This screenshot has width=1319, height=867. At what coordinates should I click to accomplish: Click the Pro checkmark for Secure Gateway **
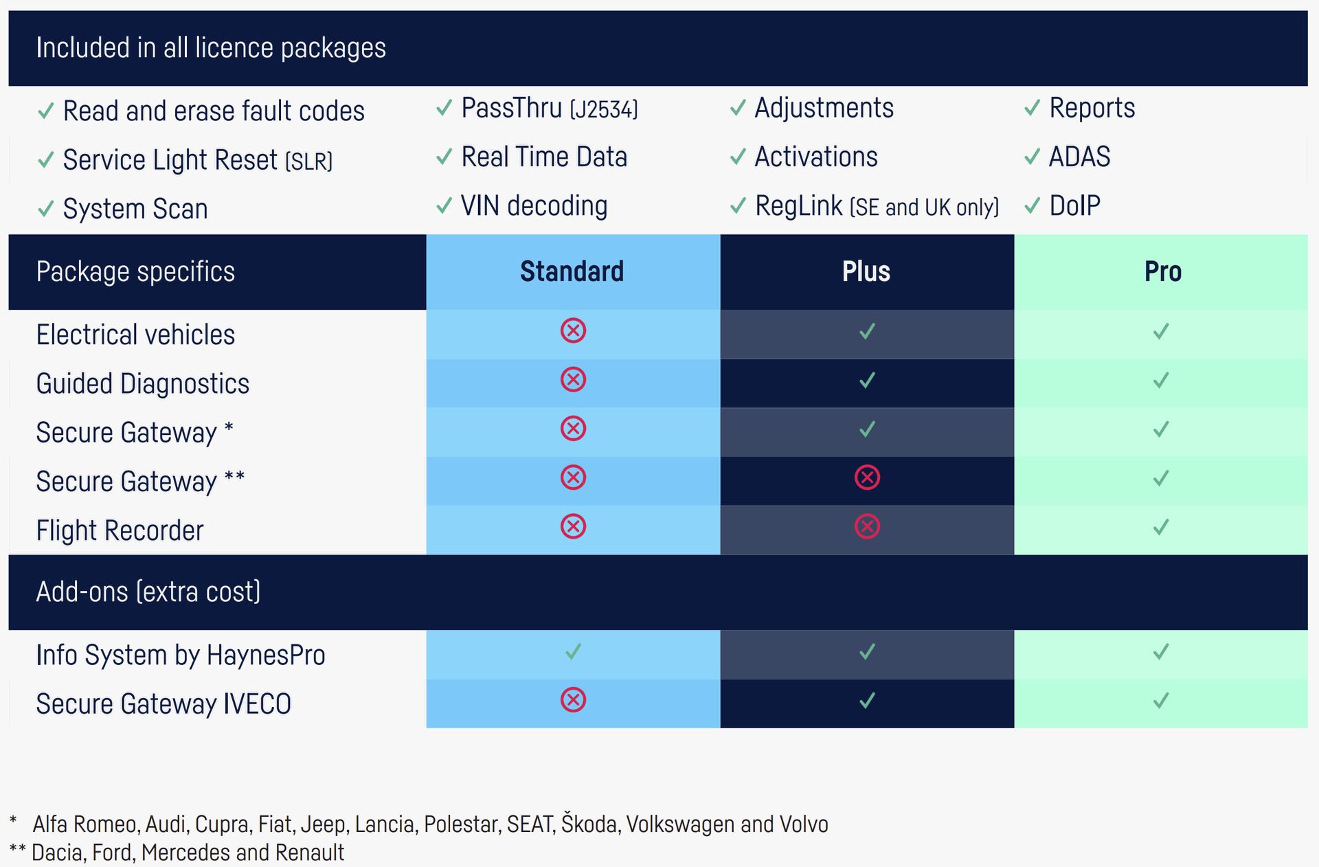[1161, 477]
